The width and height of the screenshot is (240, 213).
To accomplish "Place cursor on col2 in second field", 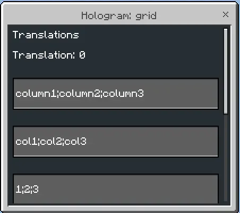I will [51, 142].
